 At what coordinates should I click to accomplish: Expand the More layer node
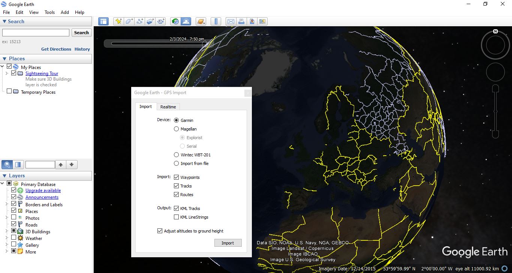pos(7,252)
